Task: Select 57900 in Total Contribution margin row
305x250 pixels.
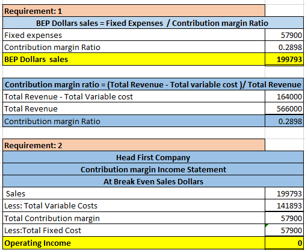Action: (284, 218)
